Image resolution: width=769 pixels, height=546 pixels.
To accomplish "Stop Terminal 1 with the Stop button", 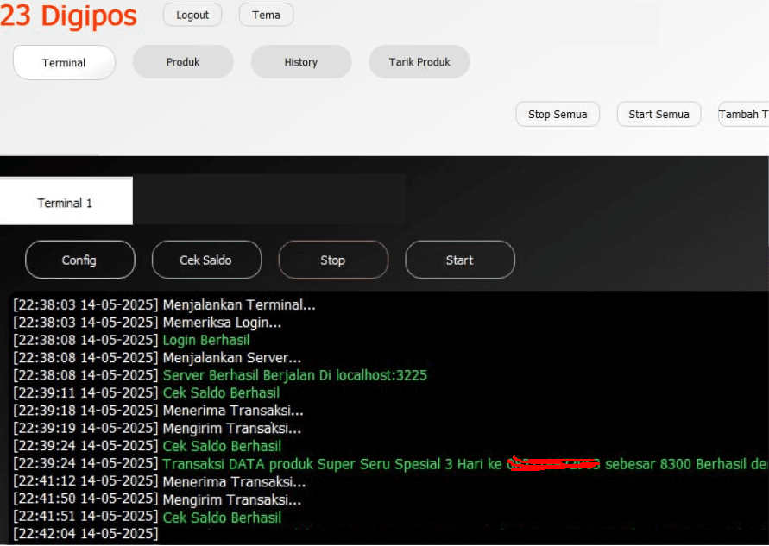I will pos(333,260).
